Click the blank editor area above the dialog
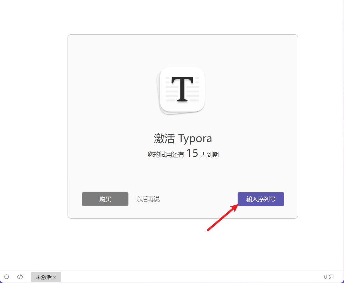Image resolution: width=344 pixels, height=283 pixels. [182, 17]
